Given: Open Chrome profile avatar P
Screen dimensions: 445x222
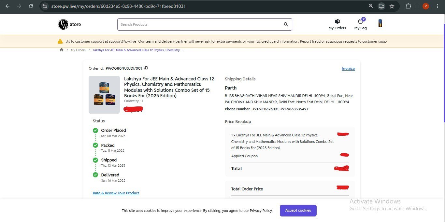Looking at the screenshot, I should [425, 6].
